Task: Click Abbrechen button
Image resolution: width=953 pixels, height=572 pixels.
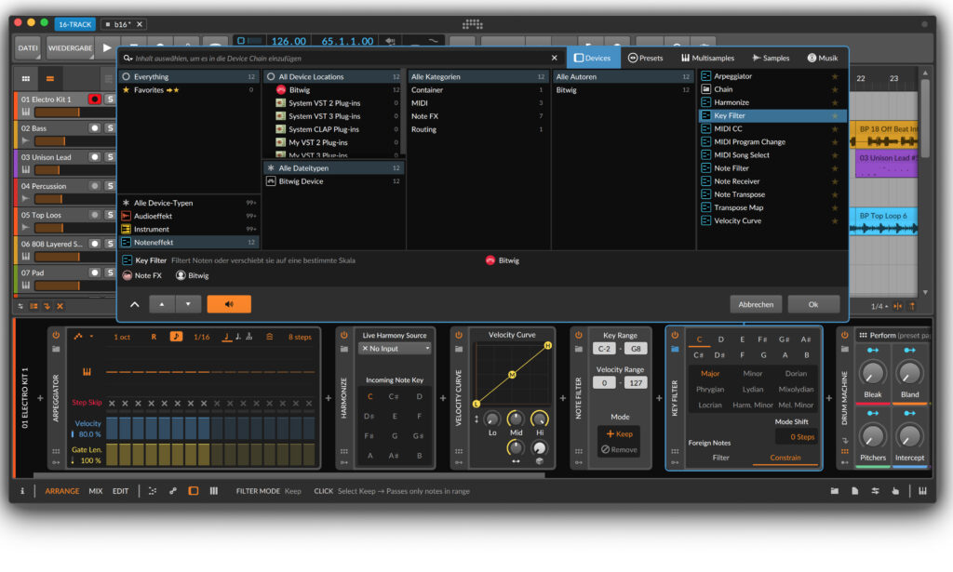Action: pyautogui.click(x=756, y=305)
